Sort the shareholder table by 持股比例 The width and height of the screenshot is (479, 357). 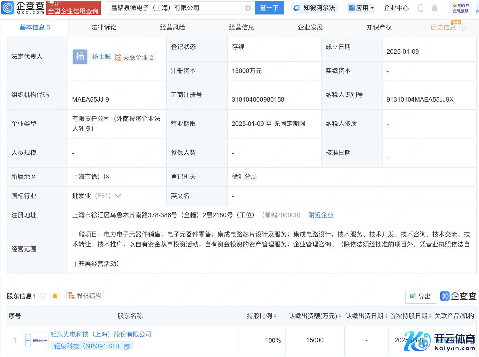(275, 316)
